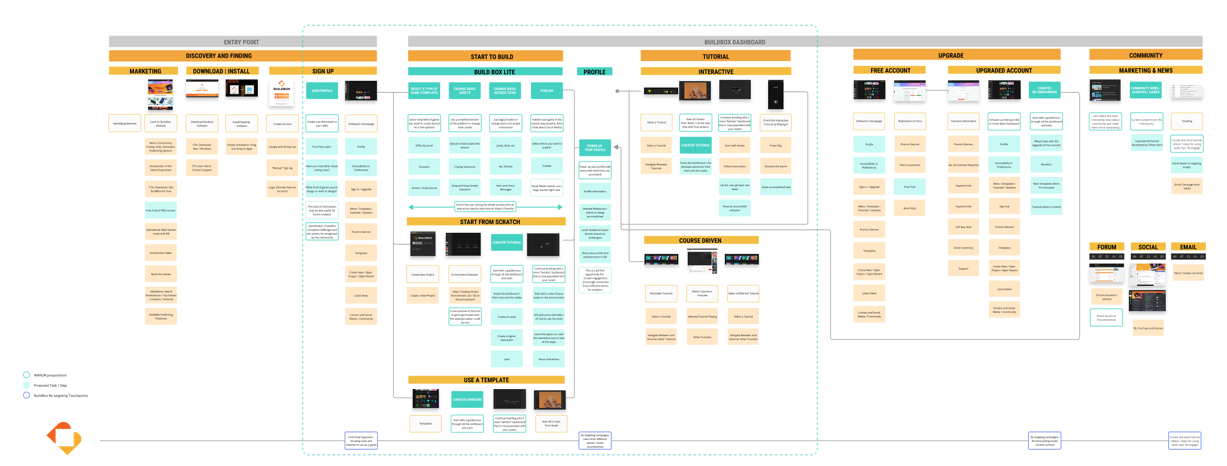Click the First Email Approach touchpoint box

pos(361,441)
